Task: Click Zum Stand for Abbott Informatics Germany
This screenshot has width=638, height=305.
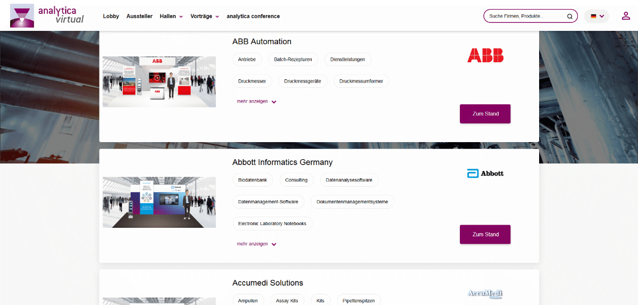Action: pos(485,234)
